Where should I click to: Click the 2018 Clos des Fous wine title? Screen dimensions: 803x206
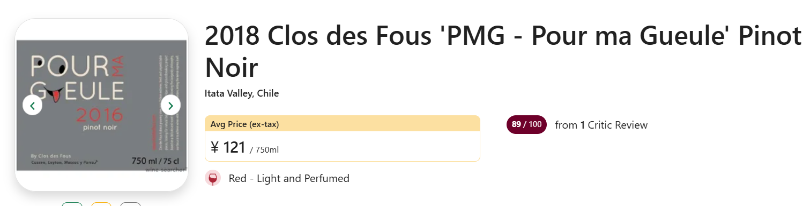coord(503,52)
